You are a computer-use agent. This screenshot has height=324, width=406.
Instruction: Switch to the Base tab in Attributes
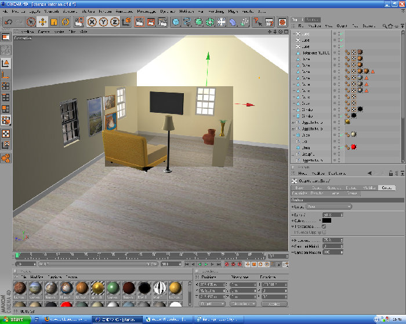coord(299,188)
